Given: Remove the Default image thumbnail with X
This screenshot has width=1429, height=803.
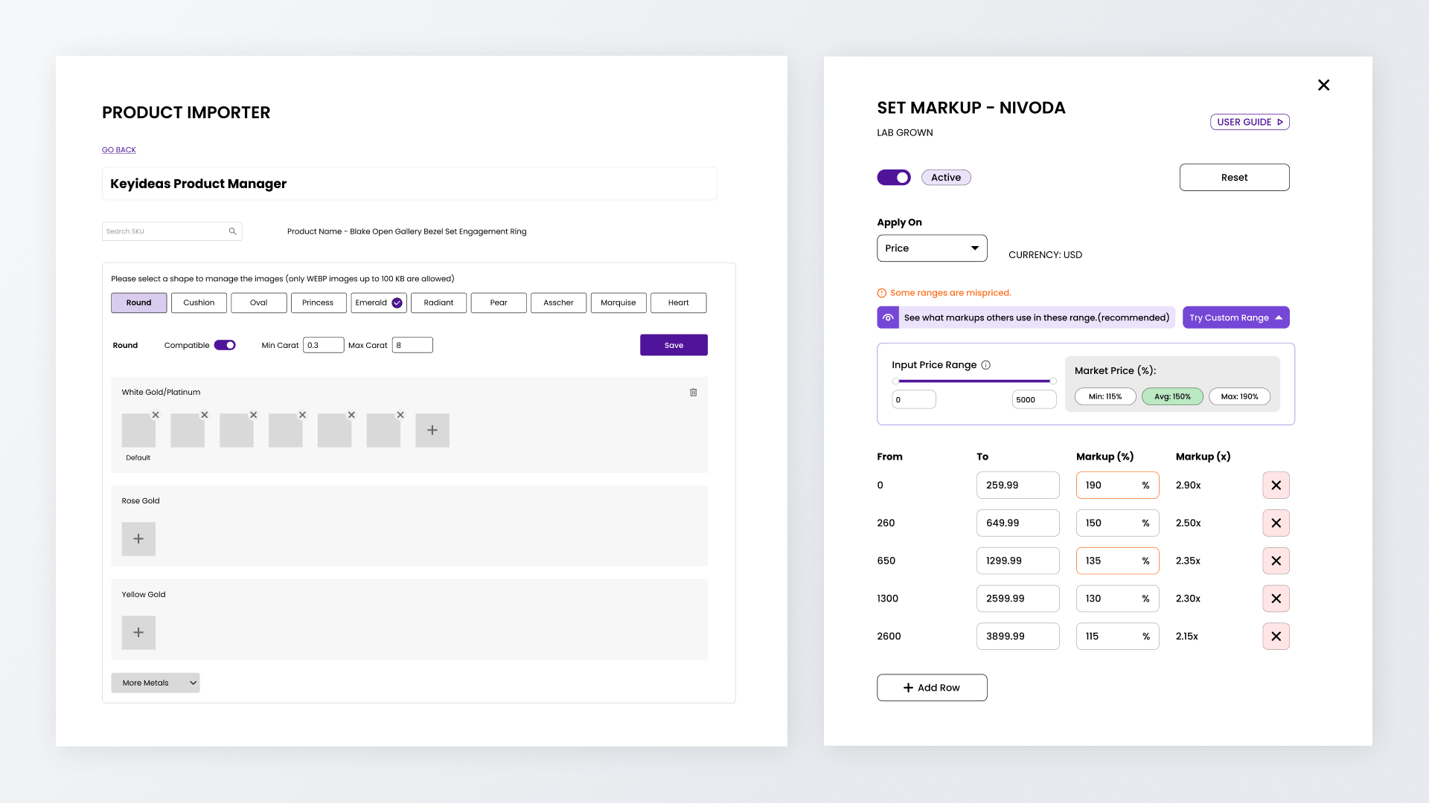Looking at the screenshot, I should click(156, 415).
